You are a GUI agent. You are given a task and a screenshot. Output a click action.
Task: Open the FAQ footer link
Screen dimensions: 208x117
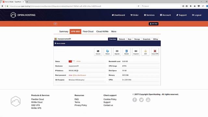coord(77,99)
